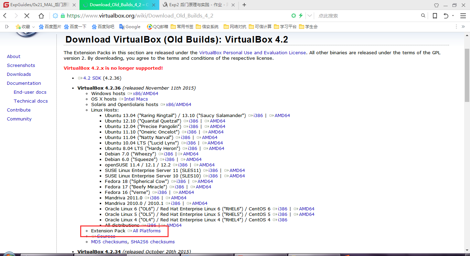Open 可信计算 bookmark folder
The height and width of the screenshot is (256, 470).
[x=260, y=26]
